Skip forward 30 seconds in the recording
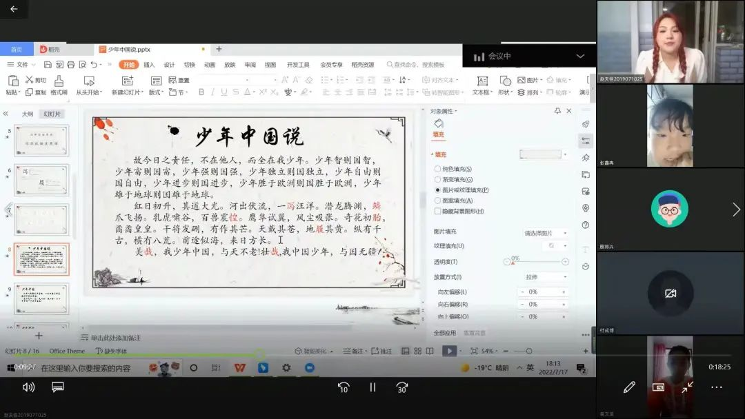This screenshot has width=745, height=419. pyautogui.click(x=402, y=387)
